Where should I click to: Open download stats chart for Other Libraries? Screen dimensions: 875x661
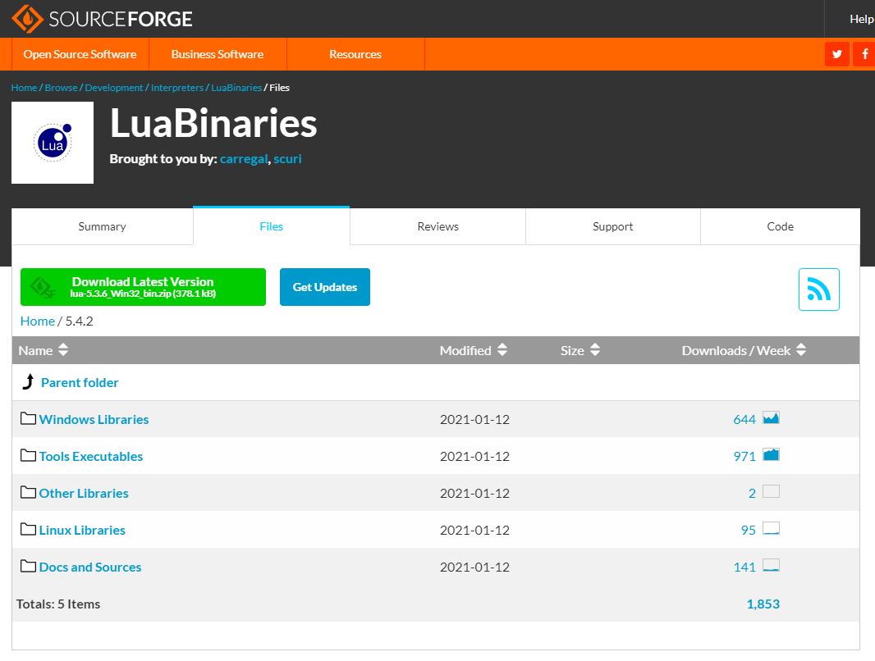771,491
